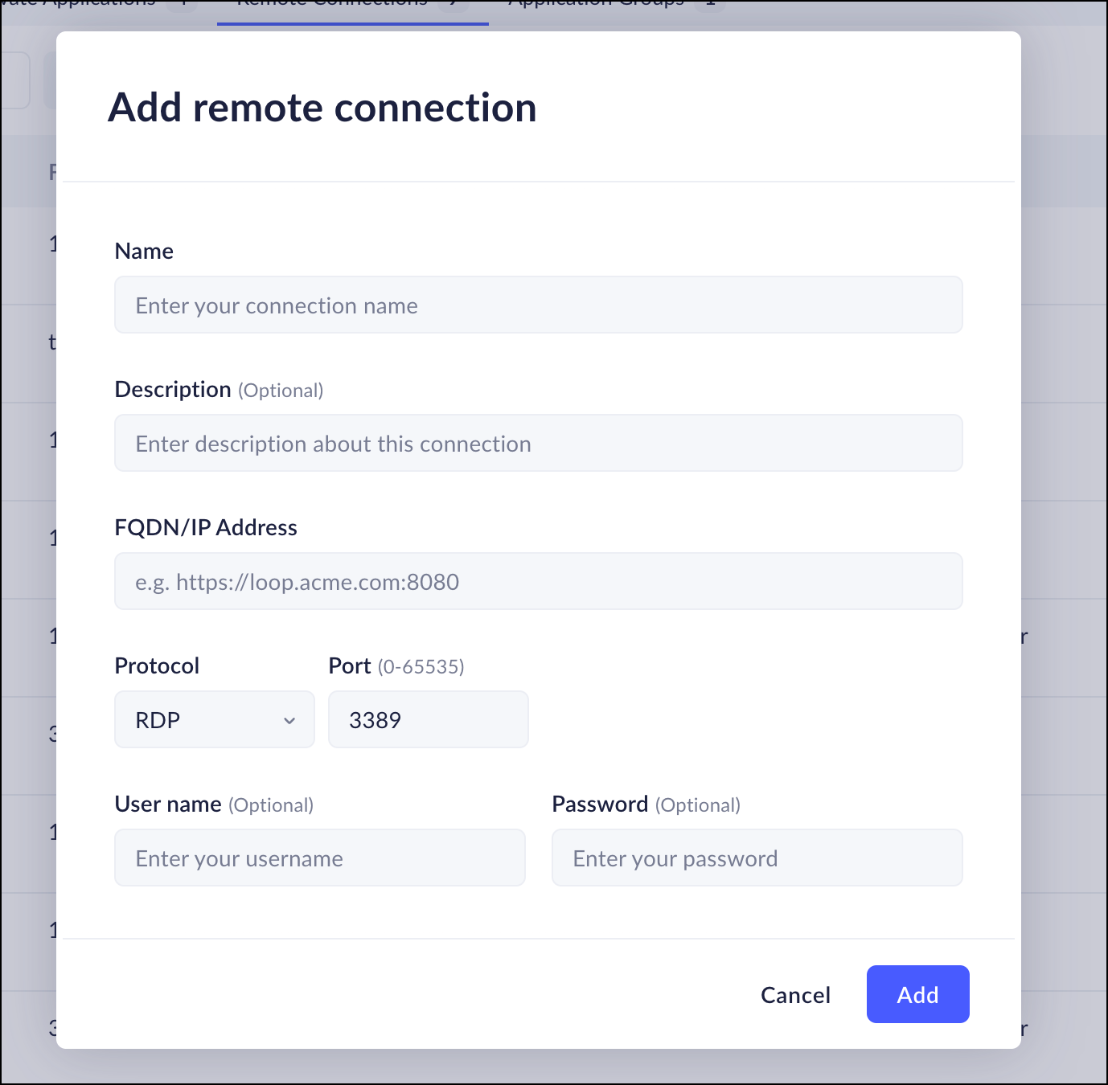Focus the Description text field
1108x1085 pixels.
coord(538,444)
